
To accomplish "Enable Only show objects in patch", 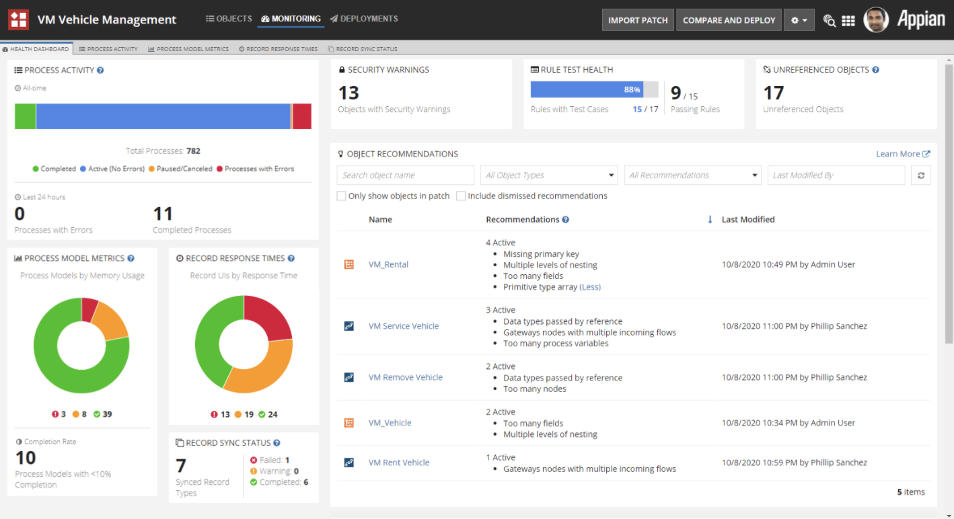I will click(341, 196).
